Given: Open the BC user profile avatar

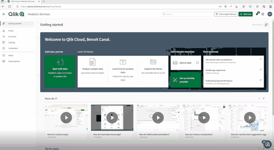Looking at the screenshot, I should pos(270,14).
